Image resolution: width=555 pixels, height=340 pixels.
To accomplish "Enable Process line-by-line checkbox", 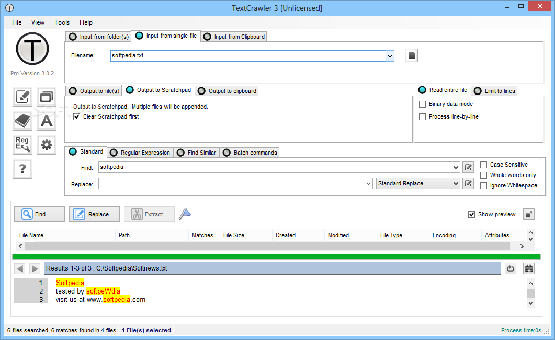I will click(x=422, y=116).
